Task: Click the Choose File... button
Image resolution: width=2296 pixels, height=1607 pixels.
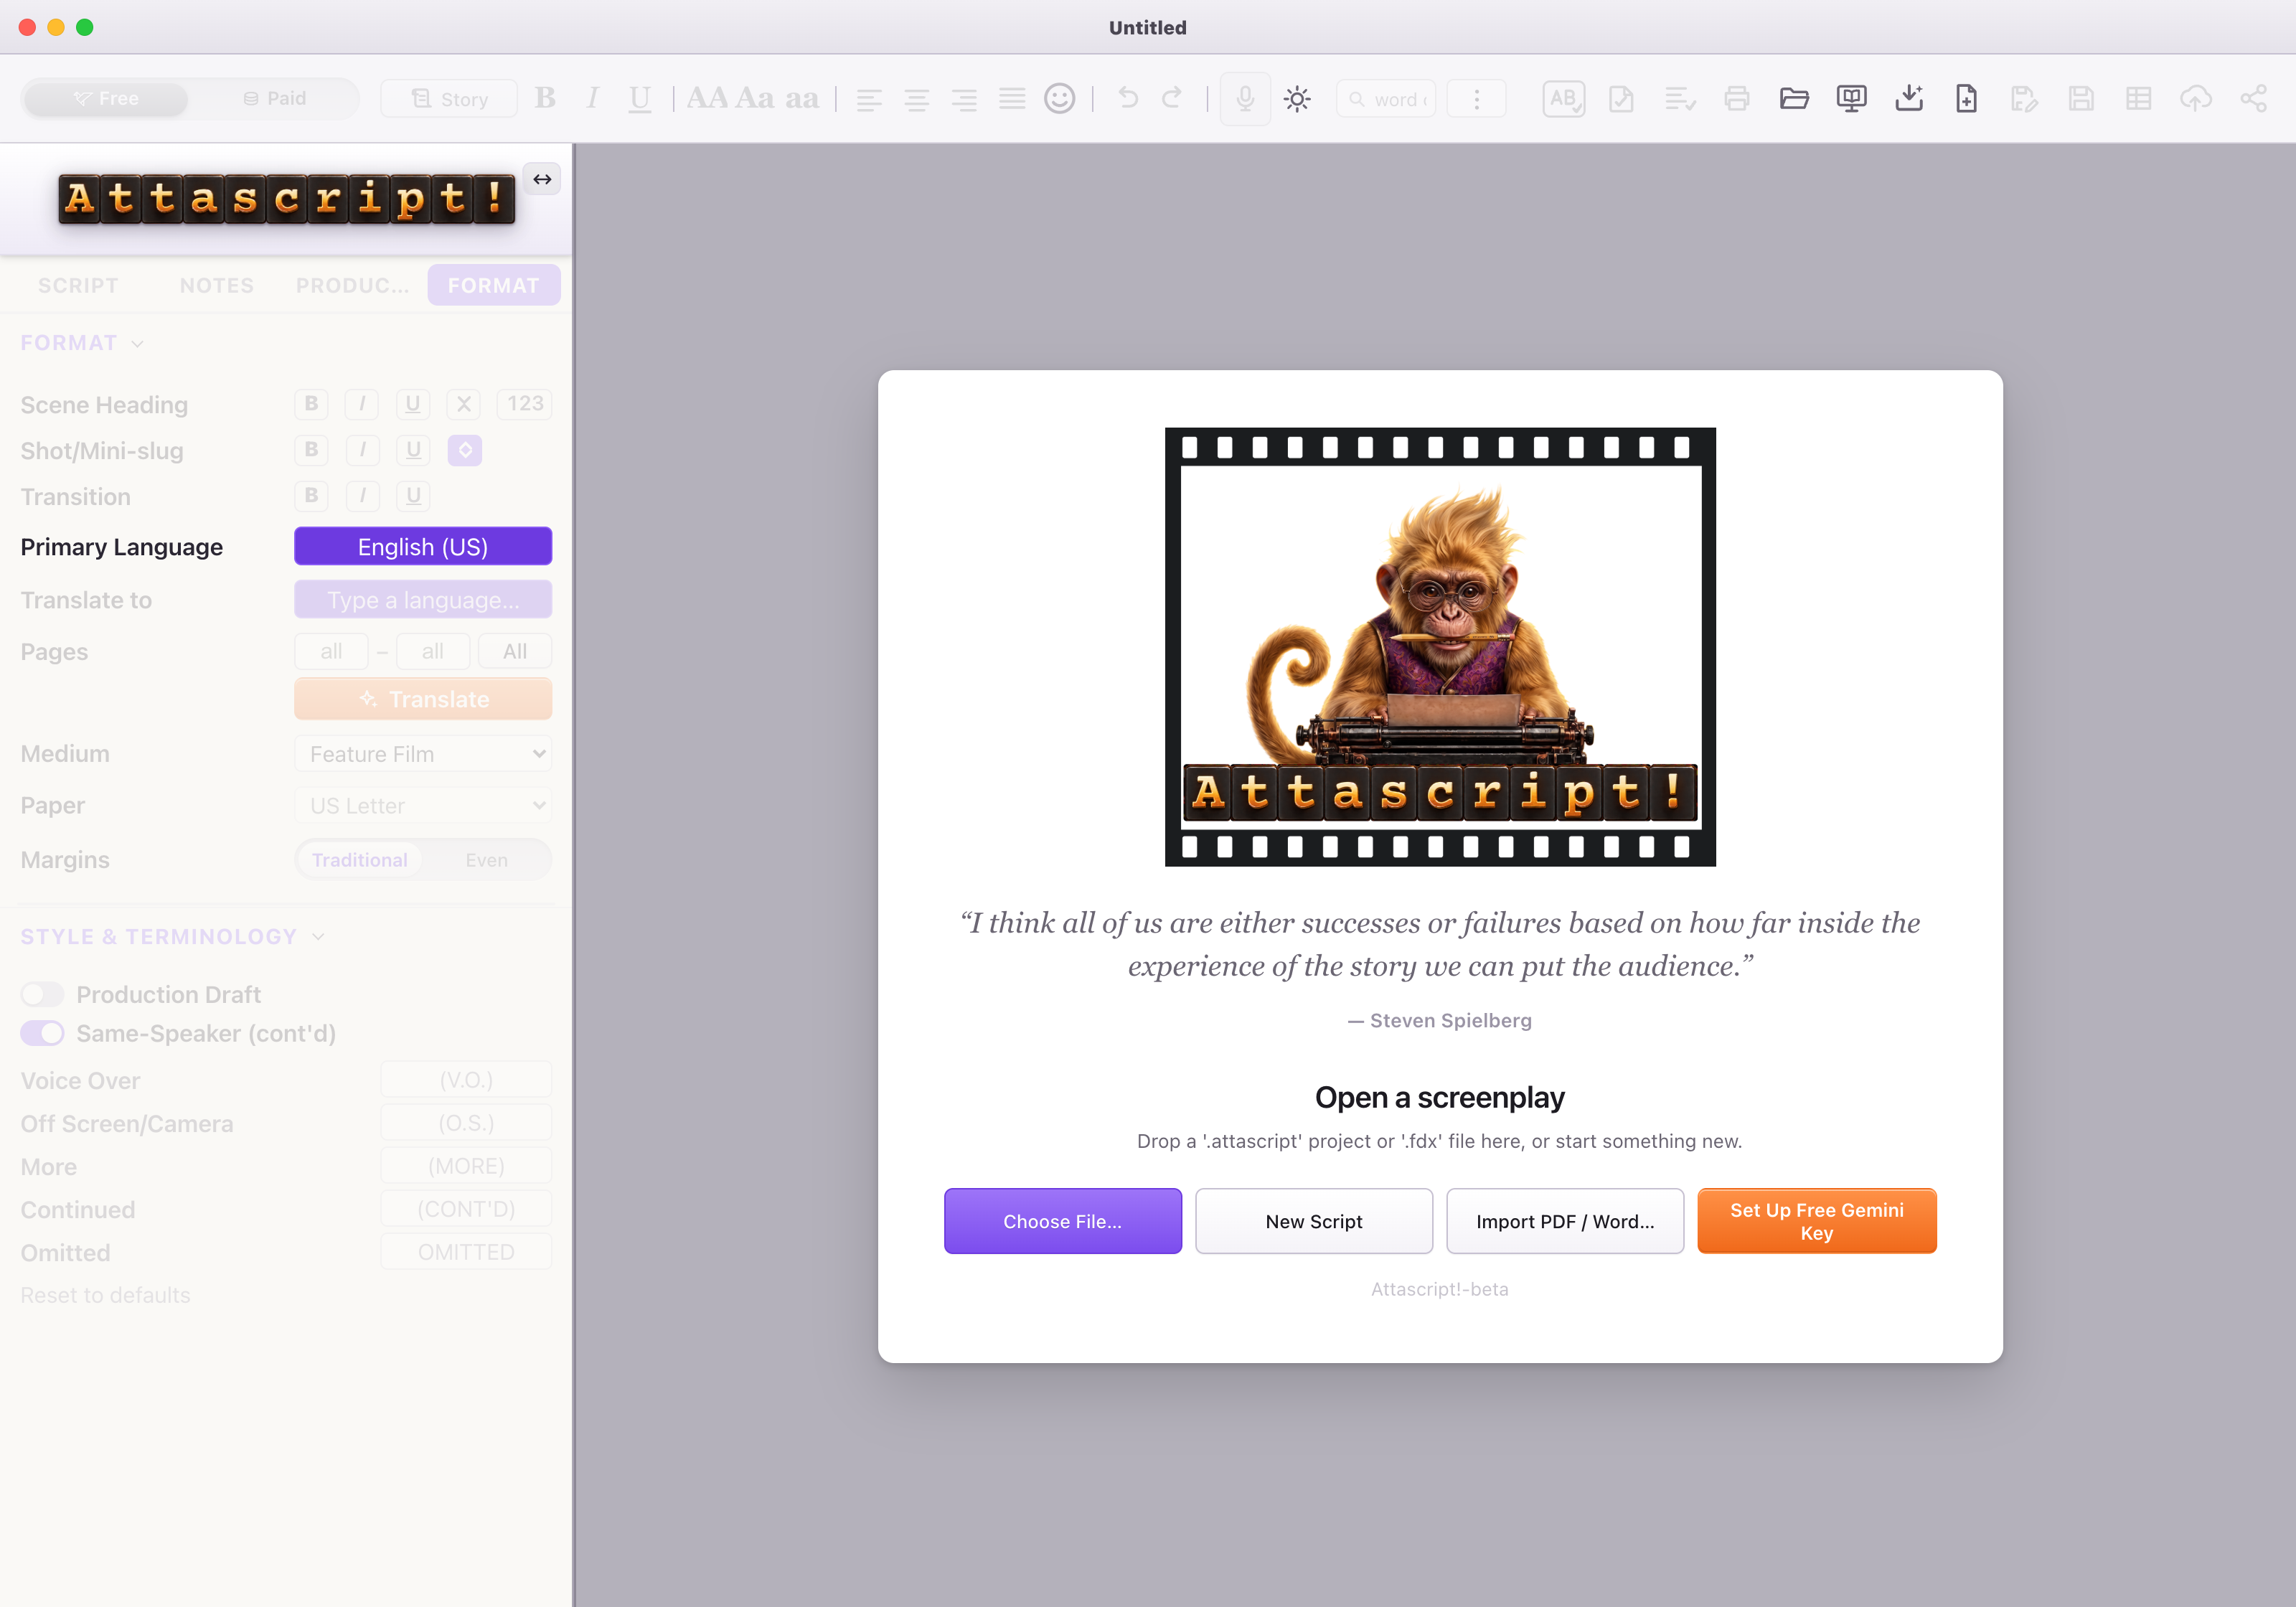Action: tap(1062, 1221)
